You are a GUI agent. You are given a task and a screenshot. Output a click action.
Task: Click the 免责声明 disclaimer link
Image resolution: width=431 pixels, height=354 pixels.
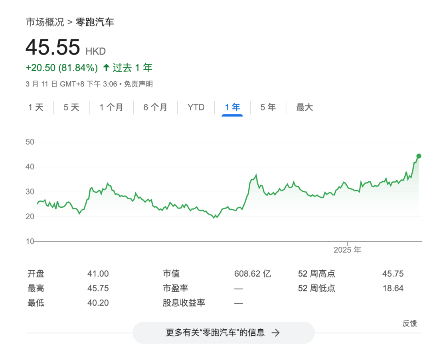[138, 84]
